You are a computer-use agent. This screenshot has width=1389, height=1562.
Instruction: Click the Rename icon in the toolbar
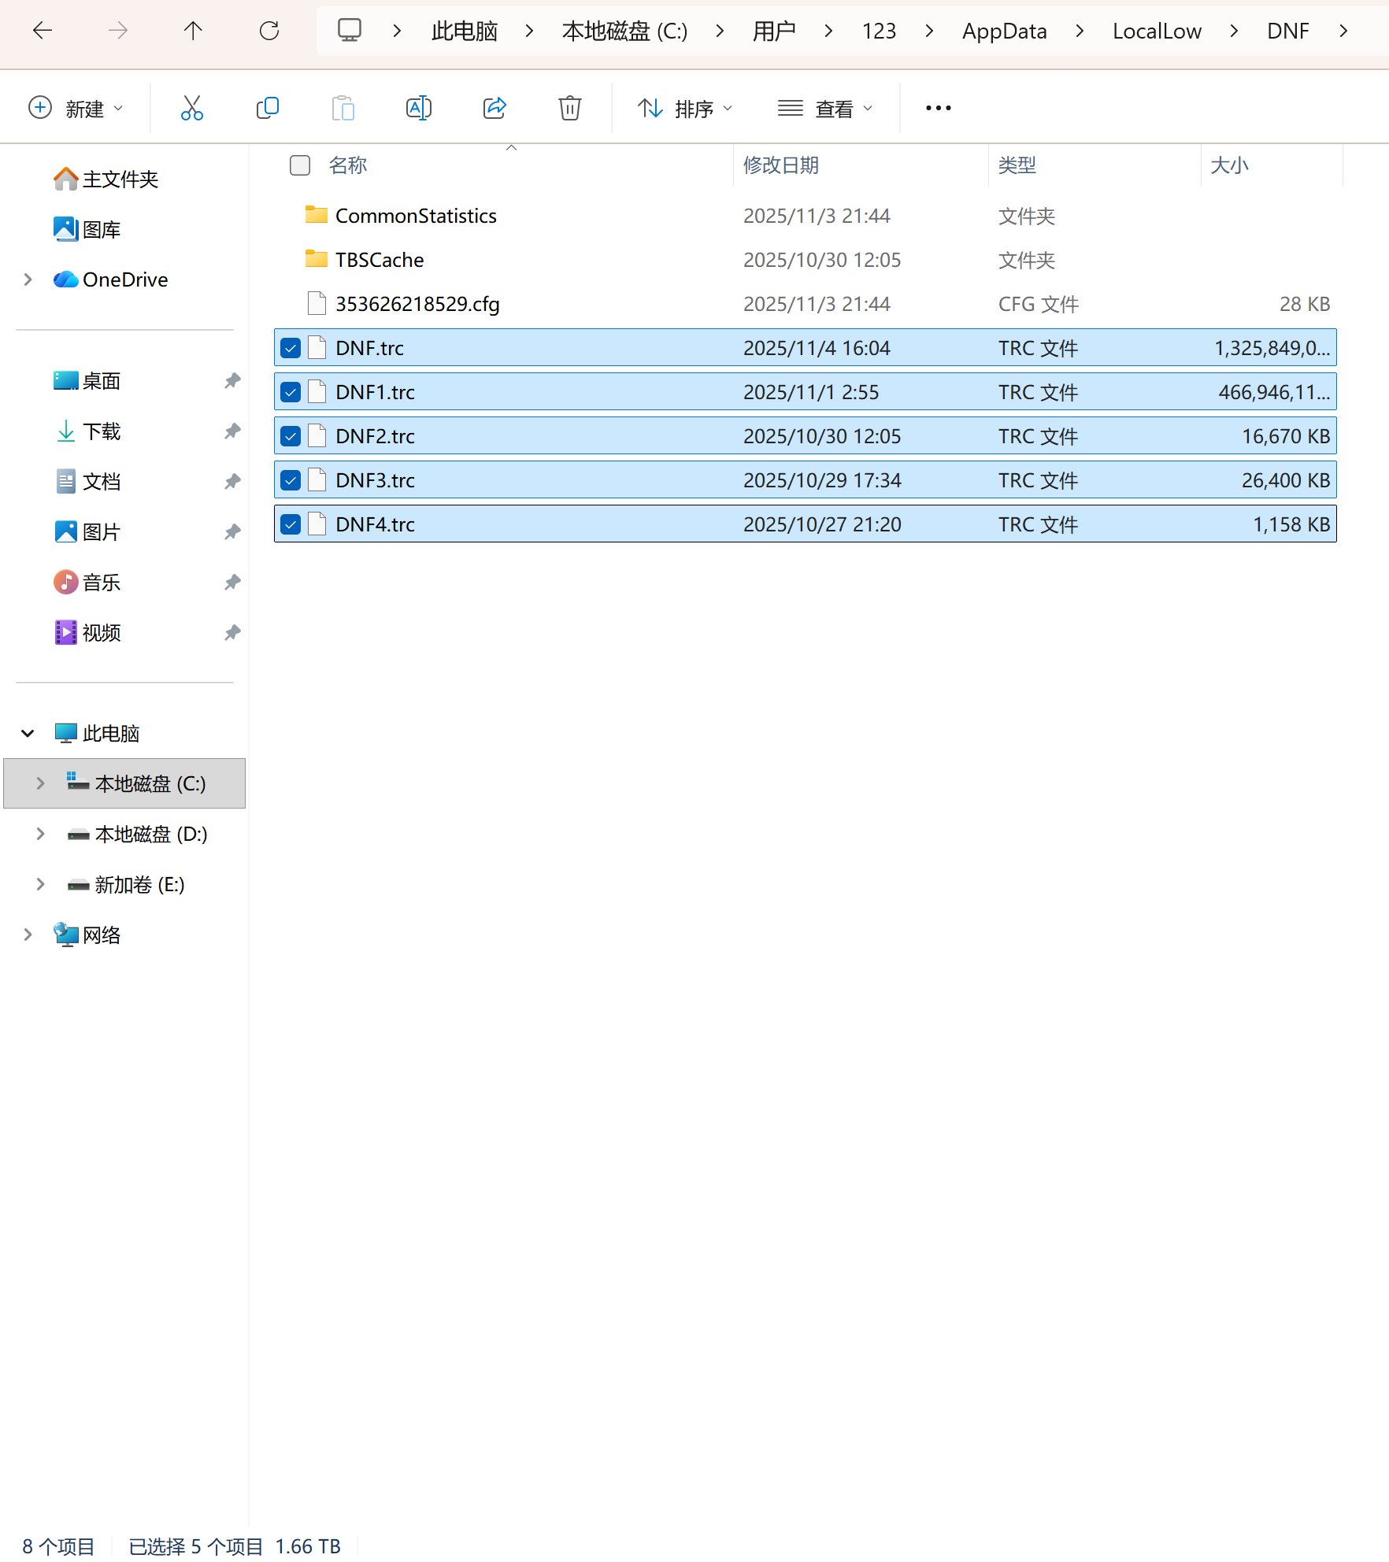pyautogui.click(x=418, y=107)
